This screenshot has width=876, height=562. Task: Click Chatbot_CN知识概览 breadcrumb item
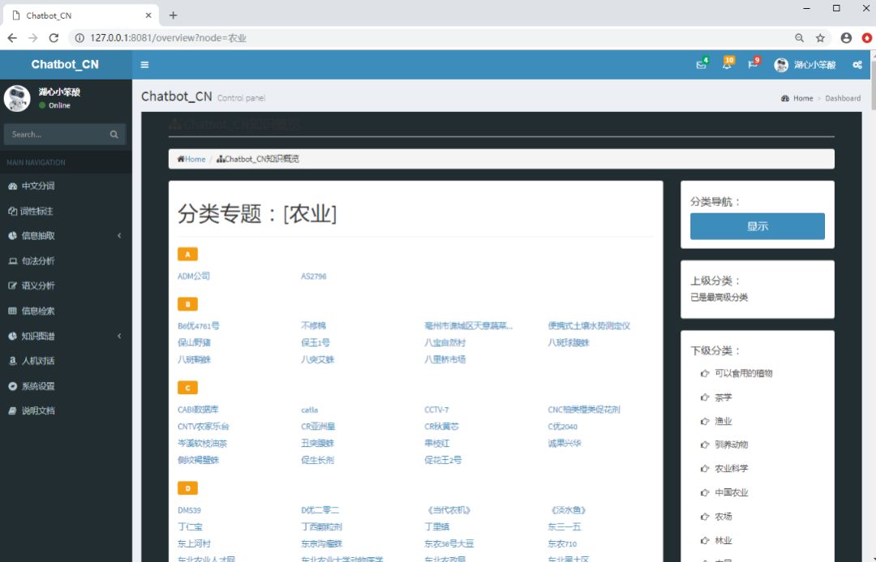pos(258,159)
